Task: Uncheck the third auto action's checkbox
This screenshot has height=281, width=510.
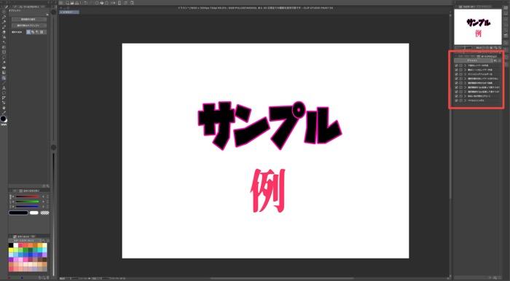Action: click(456, 74)
